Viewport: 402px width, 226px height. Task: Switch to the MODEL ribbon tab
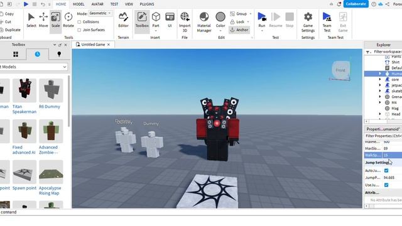pos(79,4)
